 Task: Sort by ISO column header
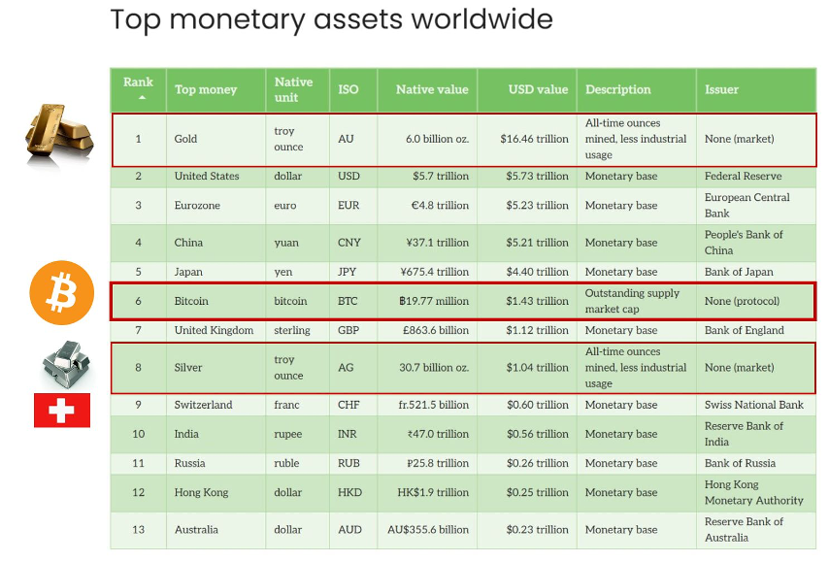coord(353,89)
